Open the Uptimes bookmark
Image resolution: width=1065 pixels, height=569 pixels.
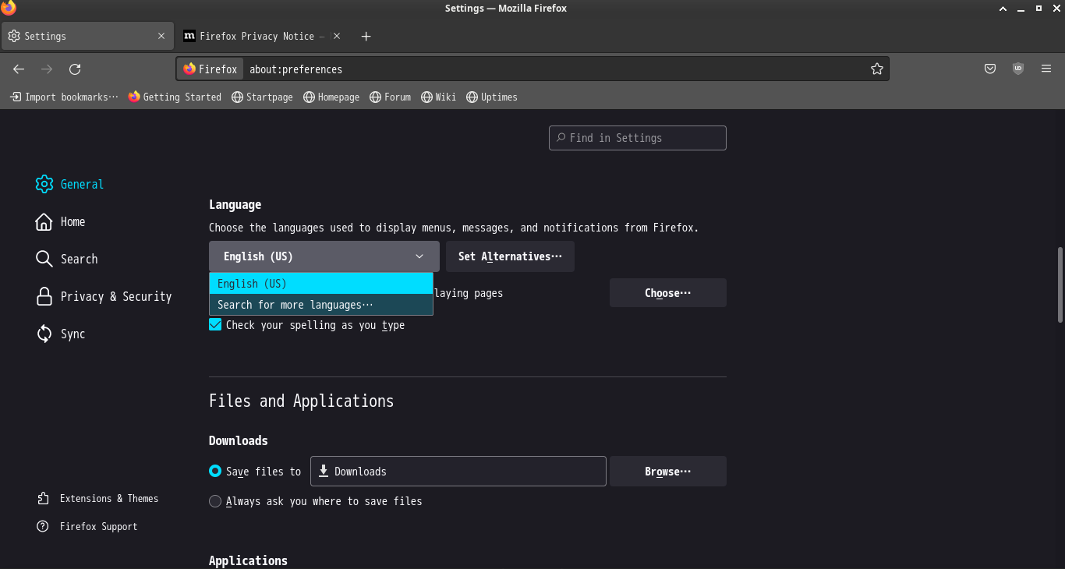click(491, 97)
